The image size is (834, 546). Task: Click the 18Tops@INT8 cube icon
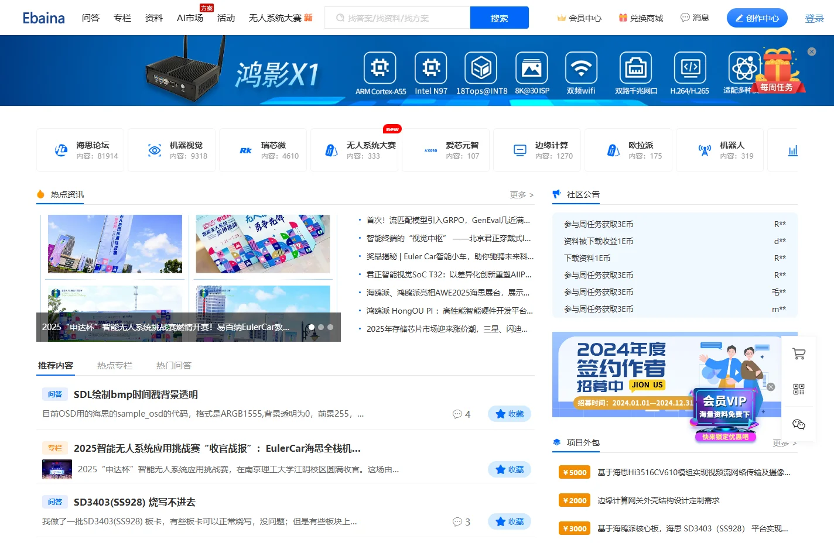tap(481, 68)
